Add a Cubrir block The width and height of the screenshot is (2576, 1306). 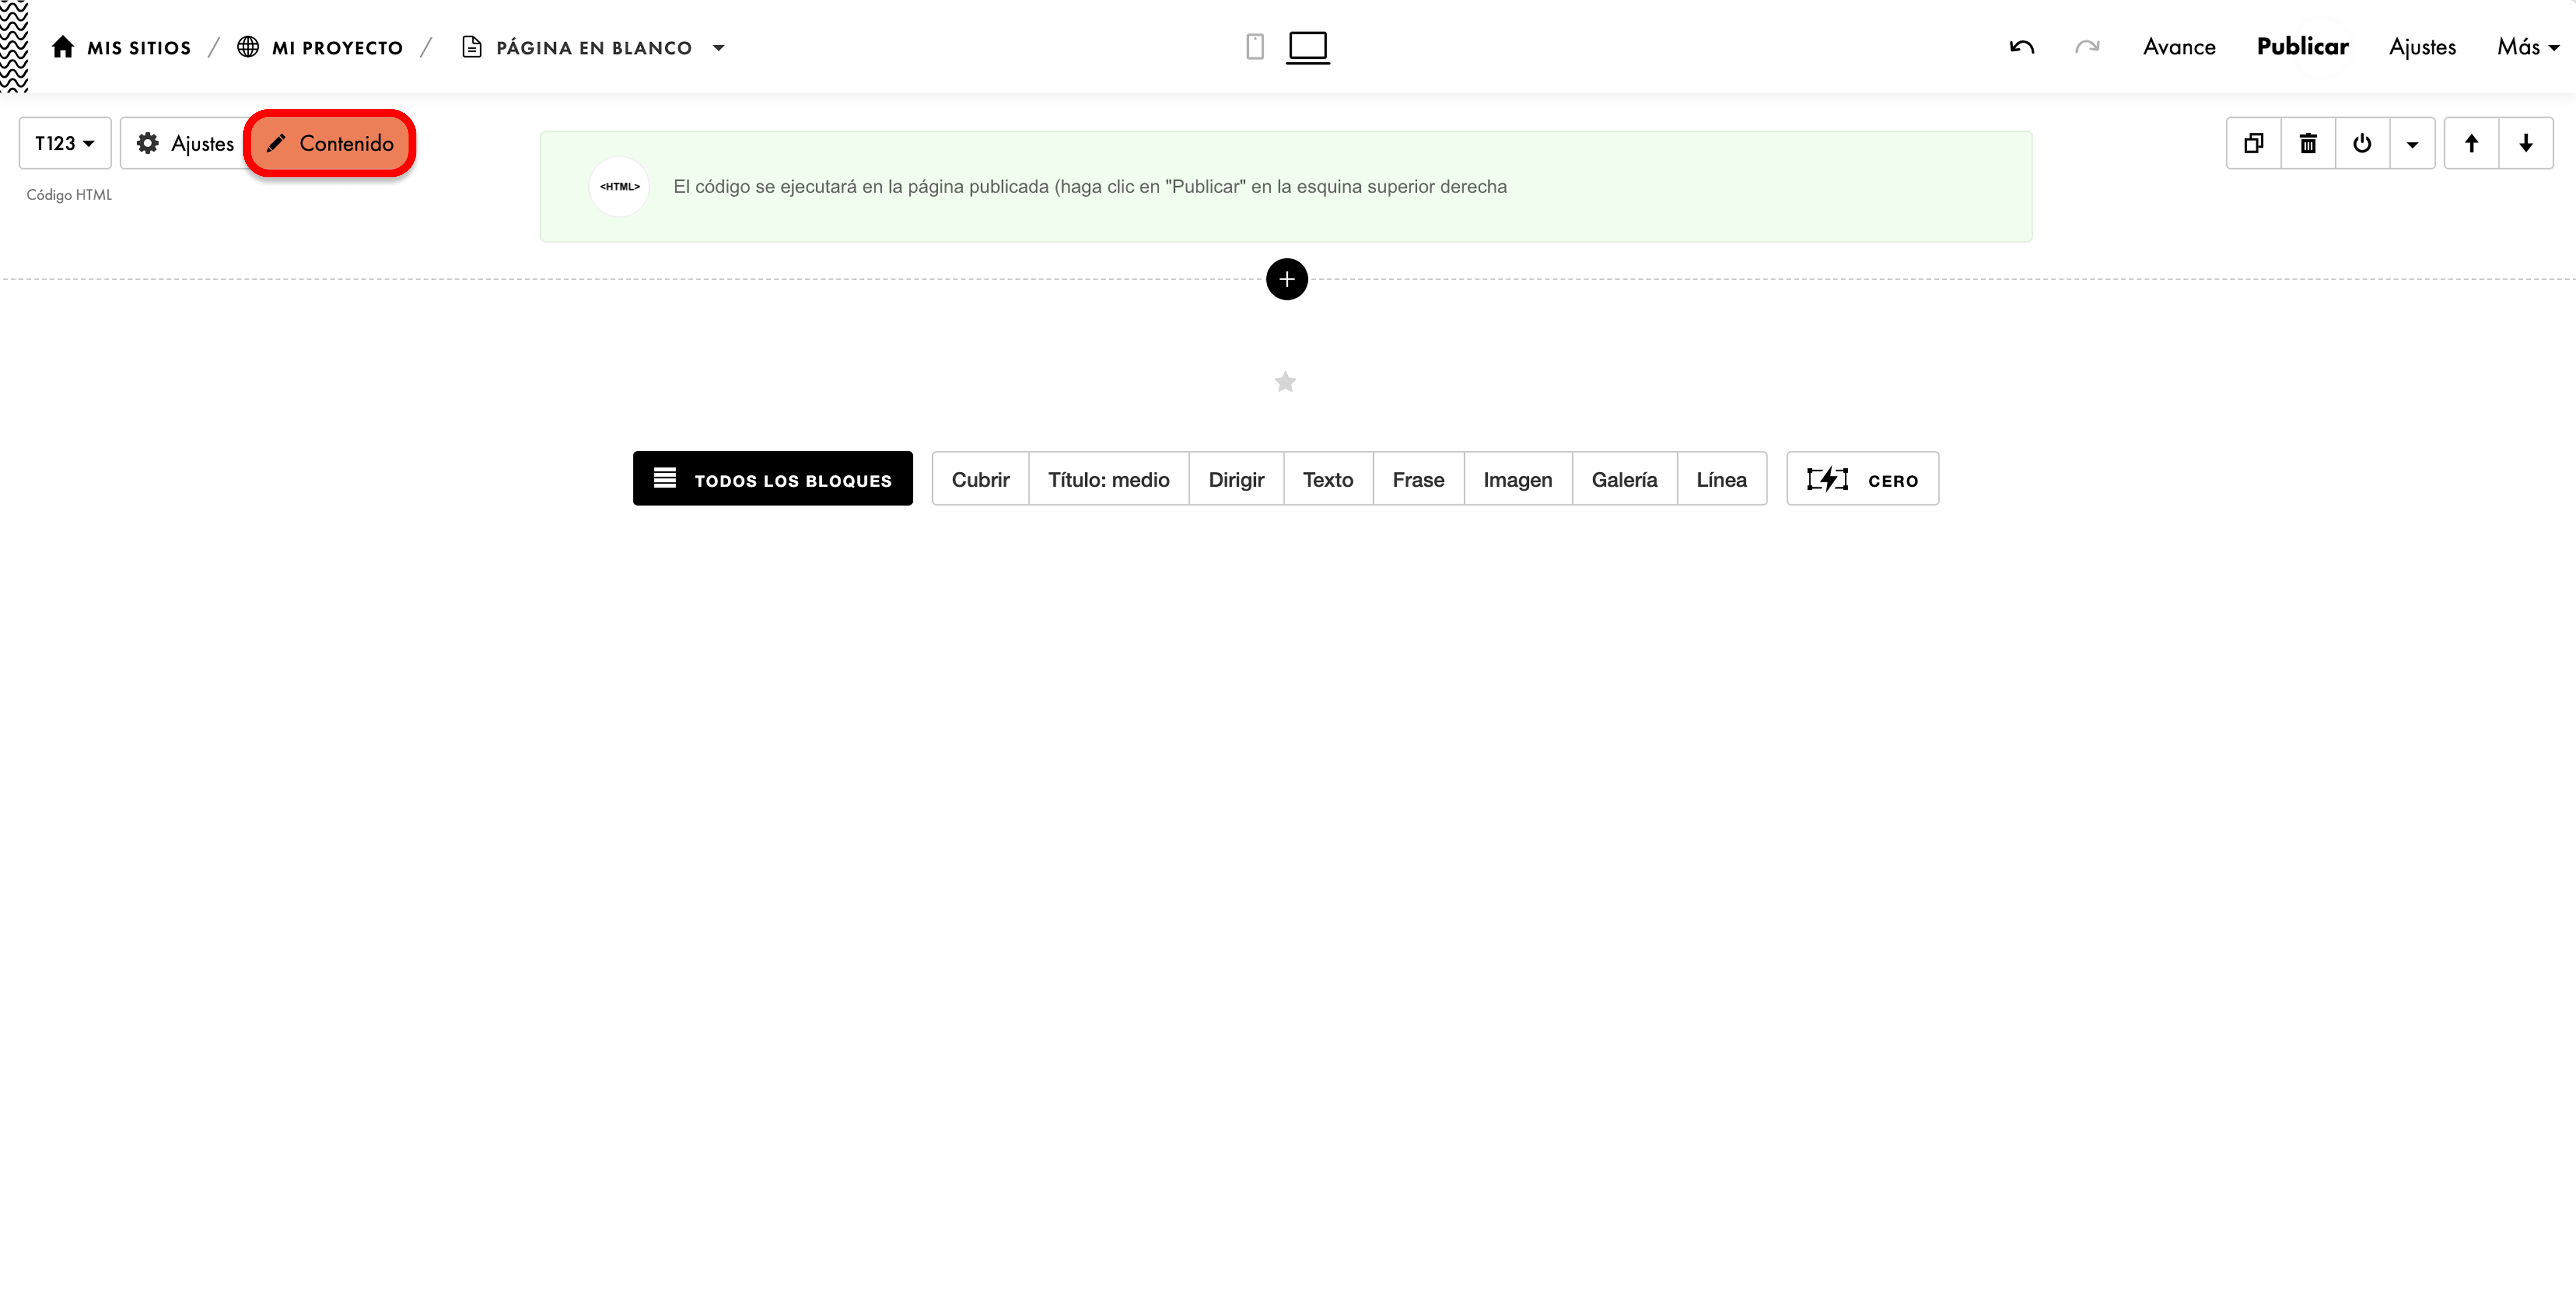click(x=980, y=479)
